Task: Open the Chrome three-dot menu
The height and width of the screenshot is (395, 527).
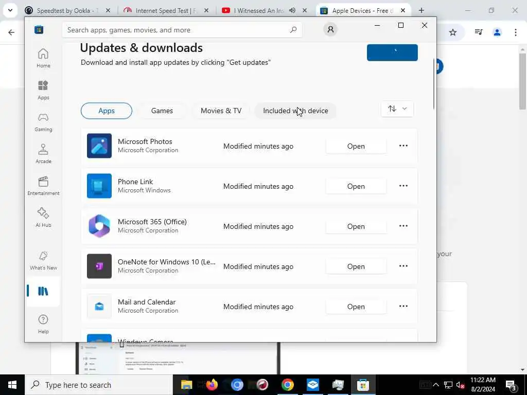Action: pyautogui.click(x=516, y=32)
